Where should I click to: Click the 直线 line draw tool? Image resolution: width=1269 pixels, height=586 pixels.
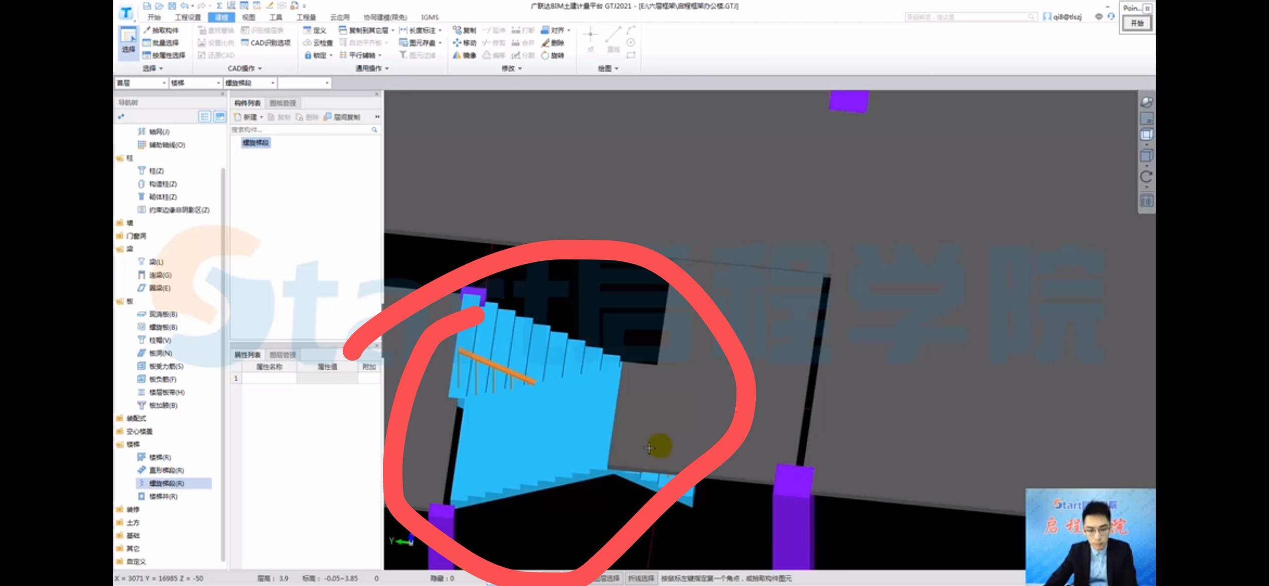click(613, 40)
